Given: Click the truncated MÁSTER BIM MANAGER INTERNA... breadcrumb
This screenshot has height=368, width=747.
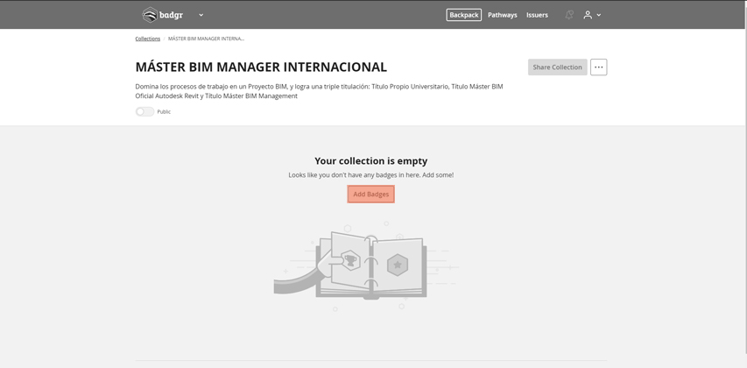Looking at the screenshot, I should pyautogui.click(x=207, y=39).
